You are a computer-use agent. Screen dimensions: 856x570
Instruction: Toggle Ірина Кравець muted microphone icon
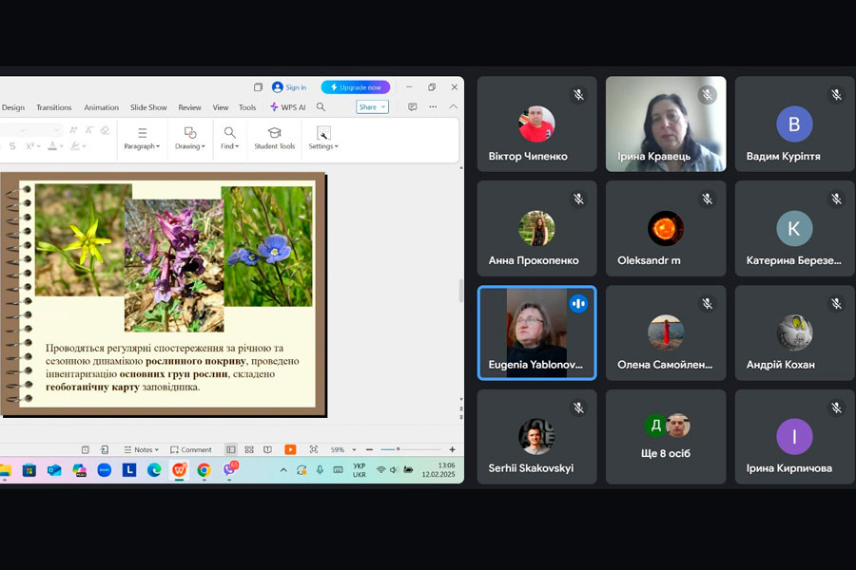707,95
